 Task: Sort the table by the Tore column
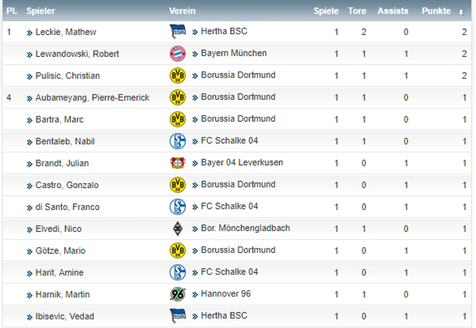(x=357, y=11)
